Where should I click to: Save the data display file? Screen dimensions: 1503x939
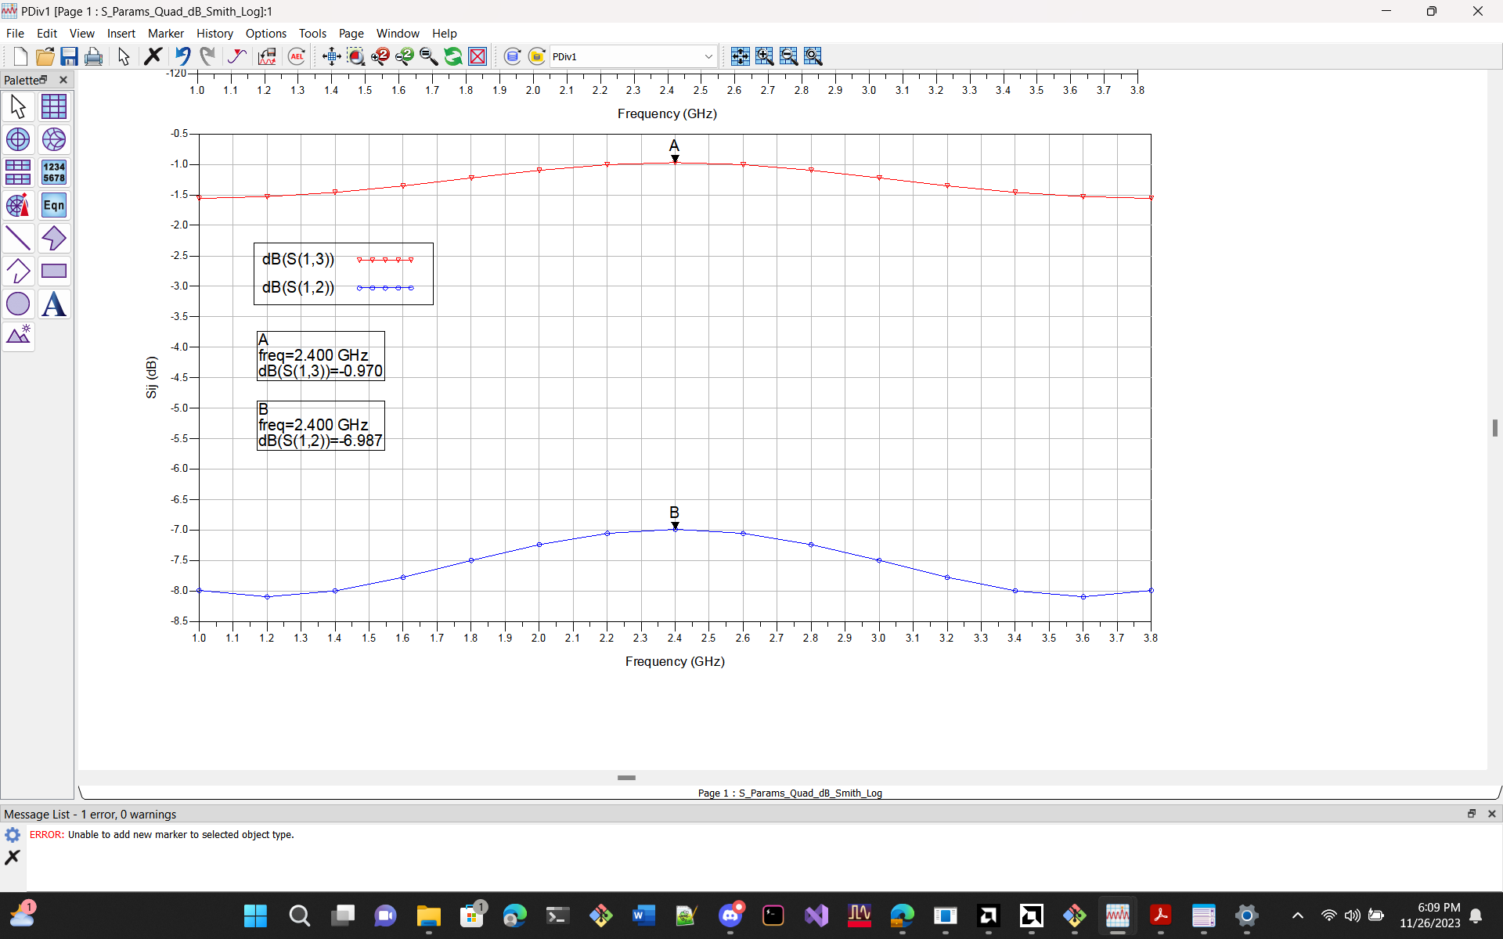coord(70,56)
